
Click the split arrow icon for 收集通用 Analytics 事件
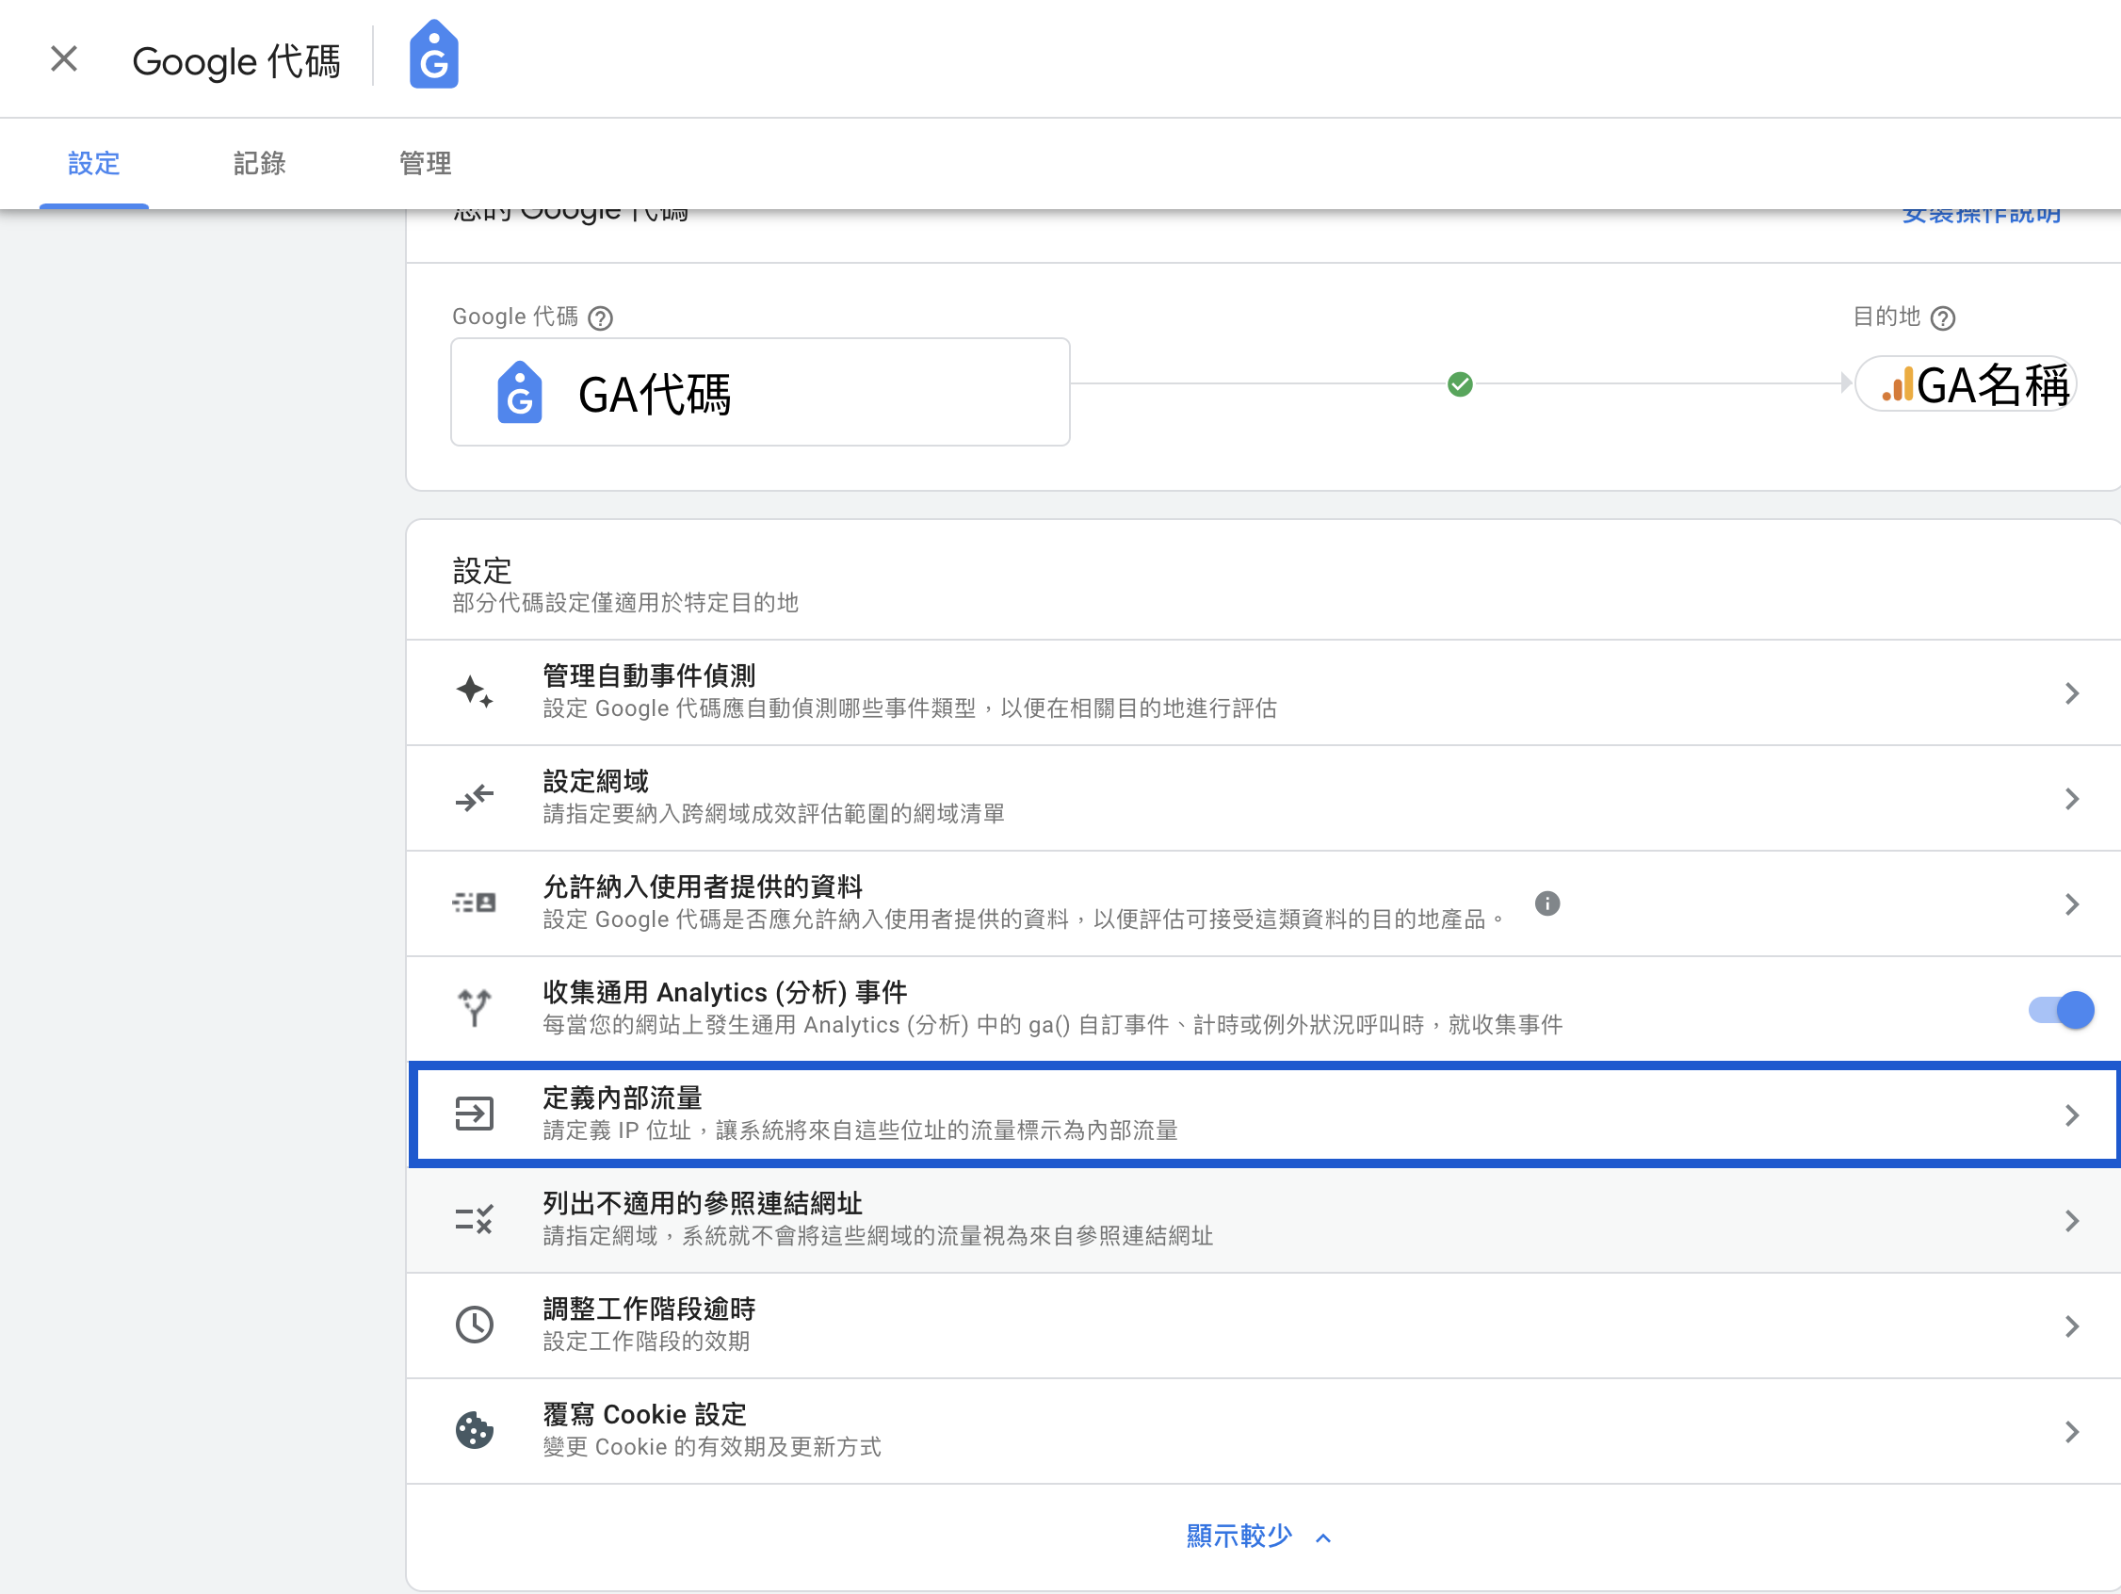point(475,1008)
